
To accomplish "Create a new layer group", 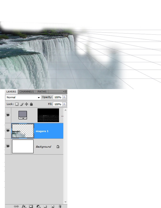I will point(45,206).
